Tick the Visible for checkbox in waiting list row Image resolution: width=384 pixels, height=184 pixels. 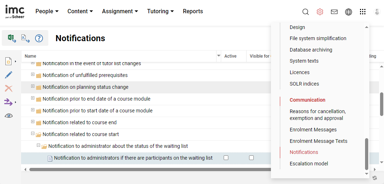click(251, 158)
